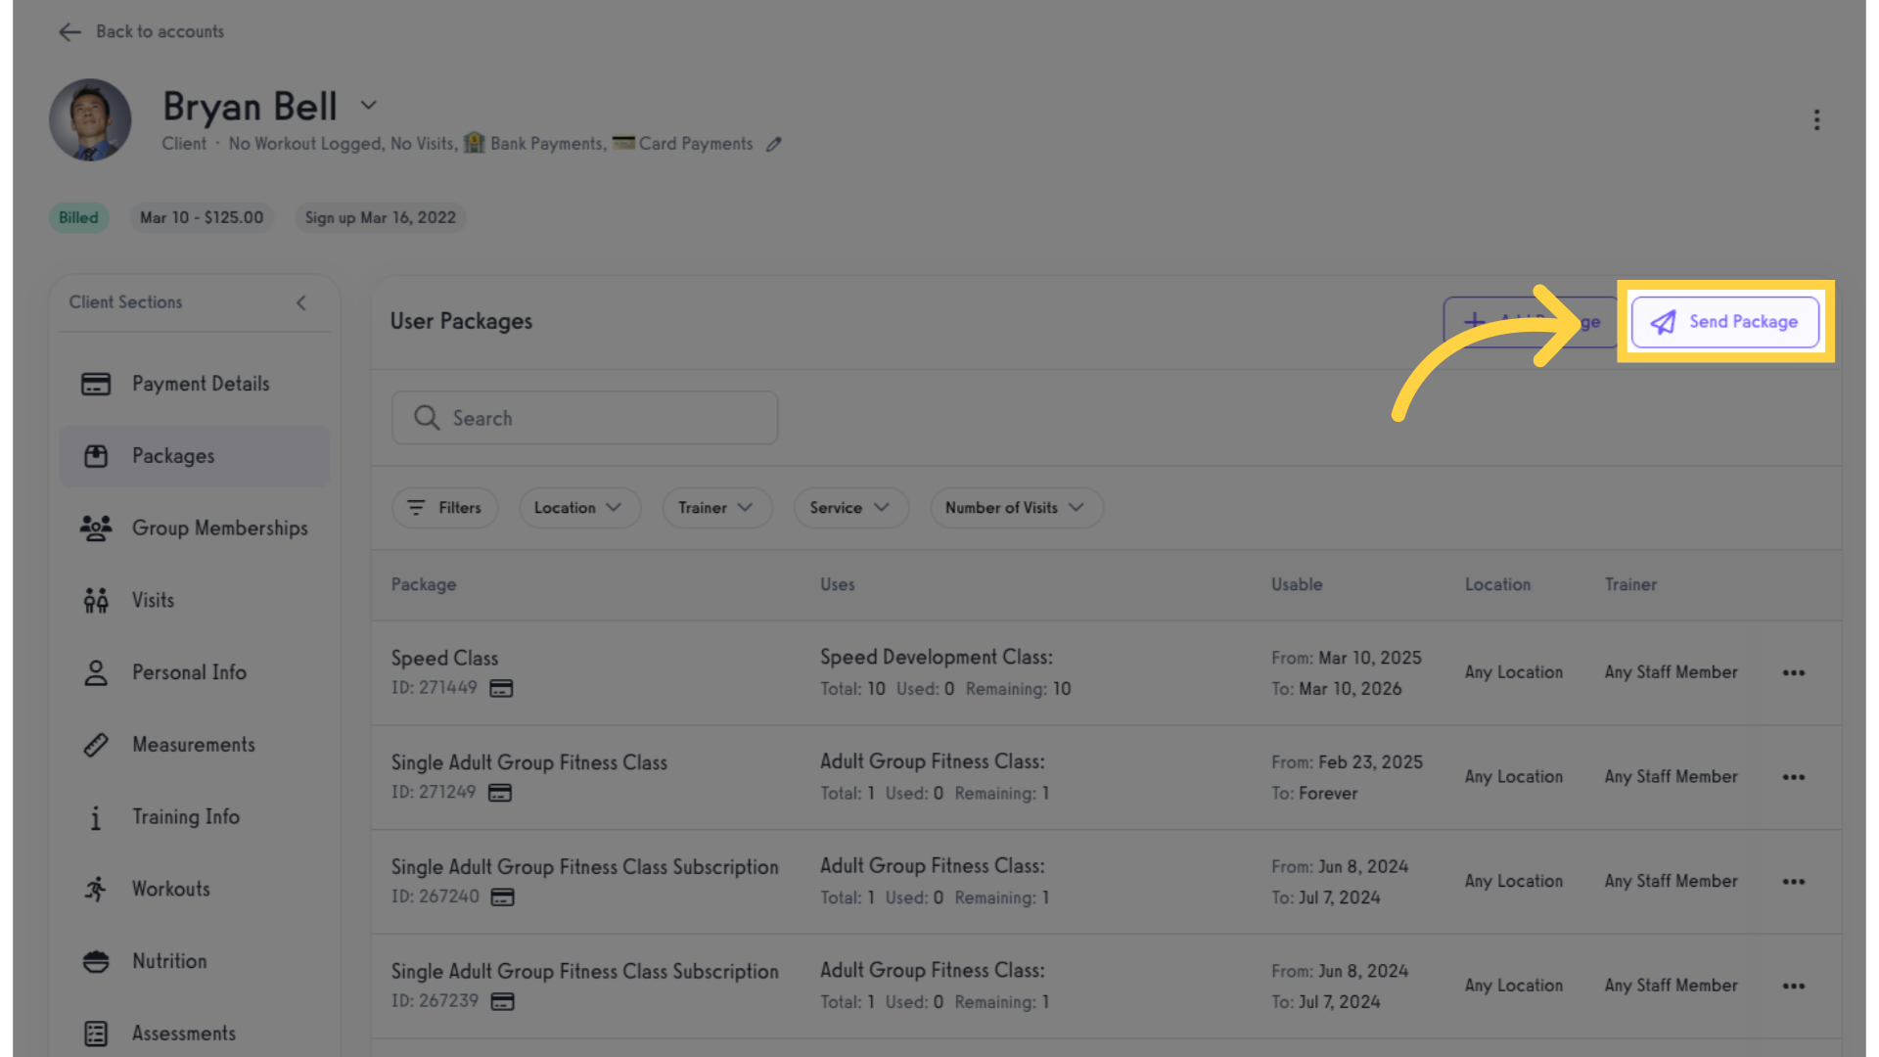Open more options for ID 267240 row
Screen dimensions: 1879x1057
click(x=1793, y=882)
